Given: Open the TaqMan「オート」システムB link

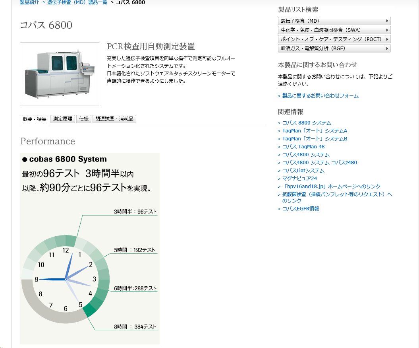Looking at the screenshot, I should [x=315, y=139].
